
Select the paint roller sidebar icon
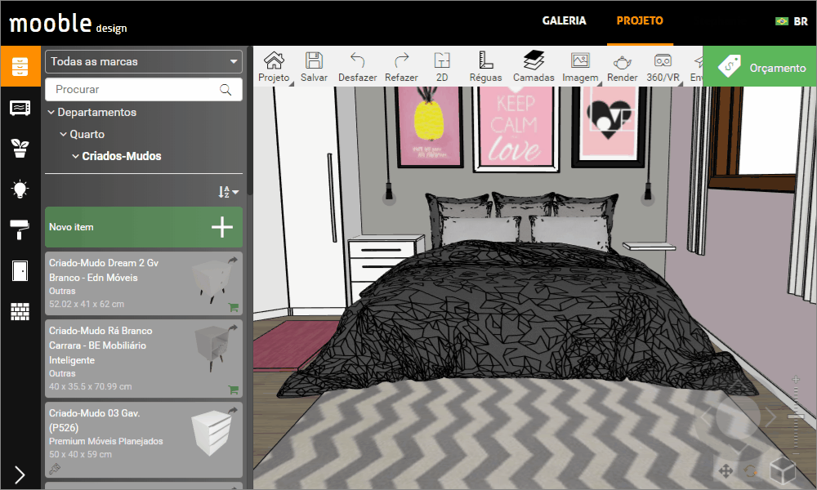(20, 229)
